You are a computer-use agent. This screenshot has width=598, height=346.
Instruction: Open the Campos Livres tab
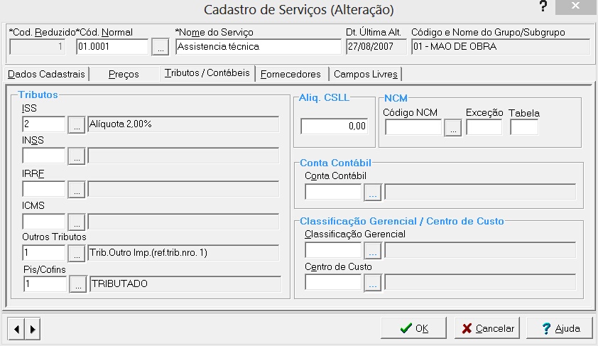click(365, 74)
